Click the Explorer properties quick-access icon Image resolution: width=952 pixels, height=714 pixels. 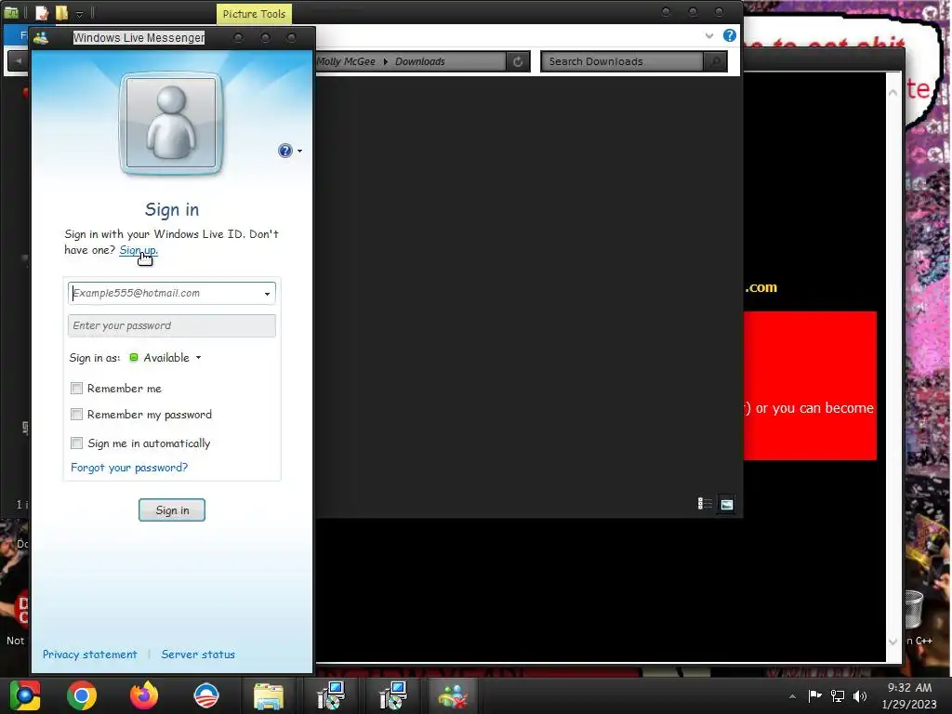pos(42,13)
